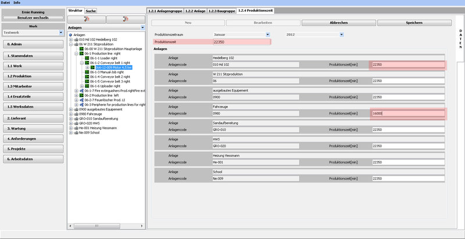Open the Testwerk plant dropdown
The height and width of the screenshot is (239, 465).
coord(61,33)
